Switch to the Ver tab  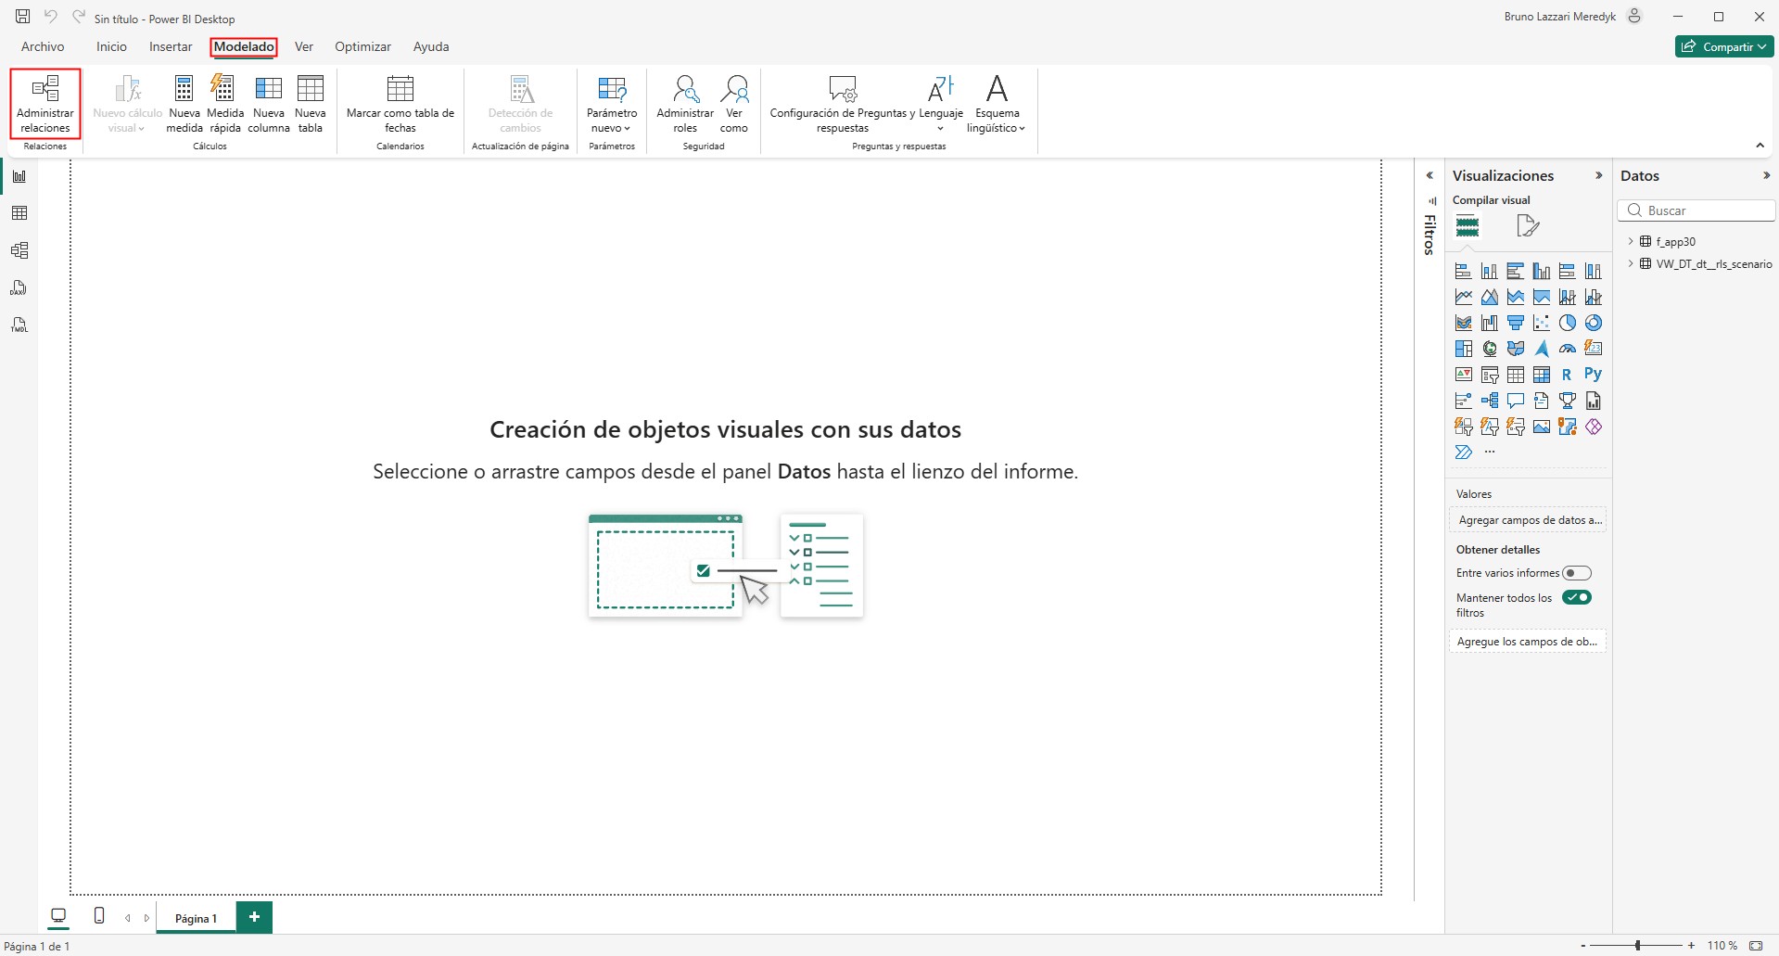coord(304,46)
